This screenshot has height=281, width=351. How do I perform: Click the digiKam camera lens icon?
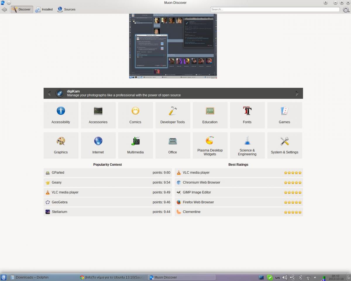tap(60, 93)
